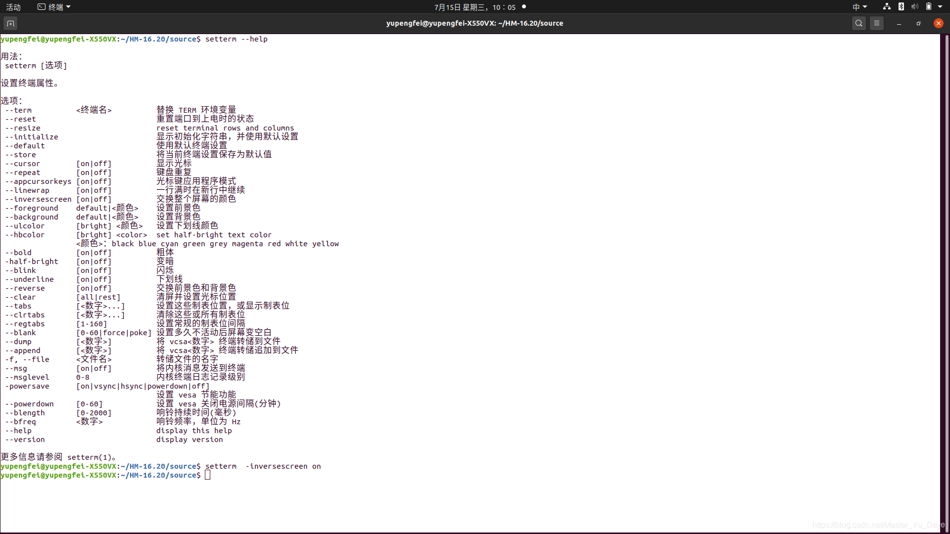Open a new terminal tab via the tab icon
Image resolution: width=950 pixels, height=534 pixels.
[x=10, y=23]
